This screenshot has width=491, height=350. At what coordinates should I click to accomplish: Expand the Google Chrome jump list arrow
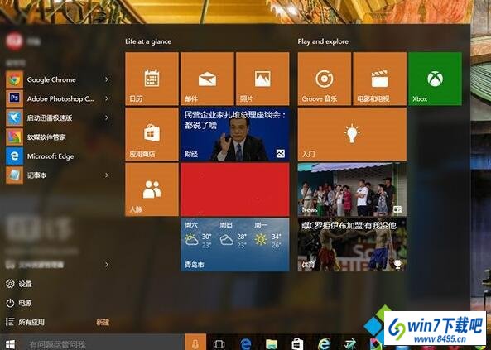tap(107, 79)
